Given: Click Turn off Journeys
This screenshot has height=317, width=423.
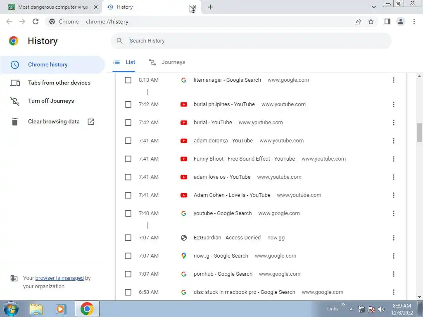Looking at the screenshot, I should pyautogui.click(x=51, y=101).
